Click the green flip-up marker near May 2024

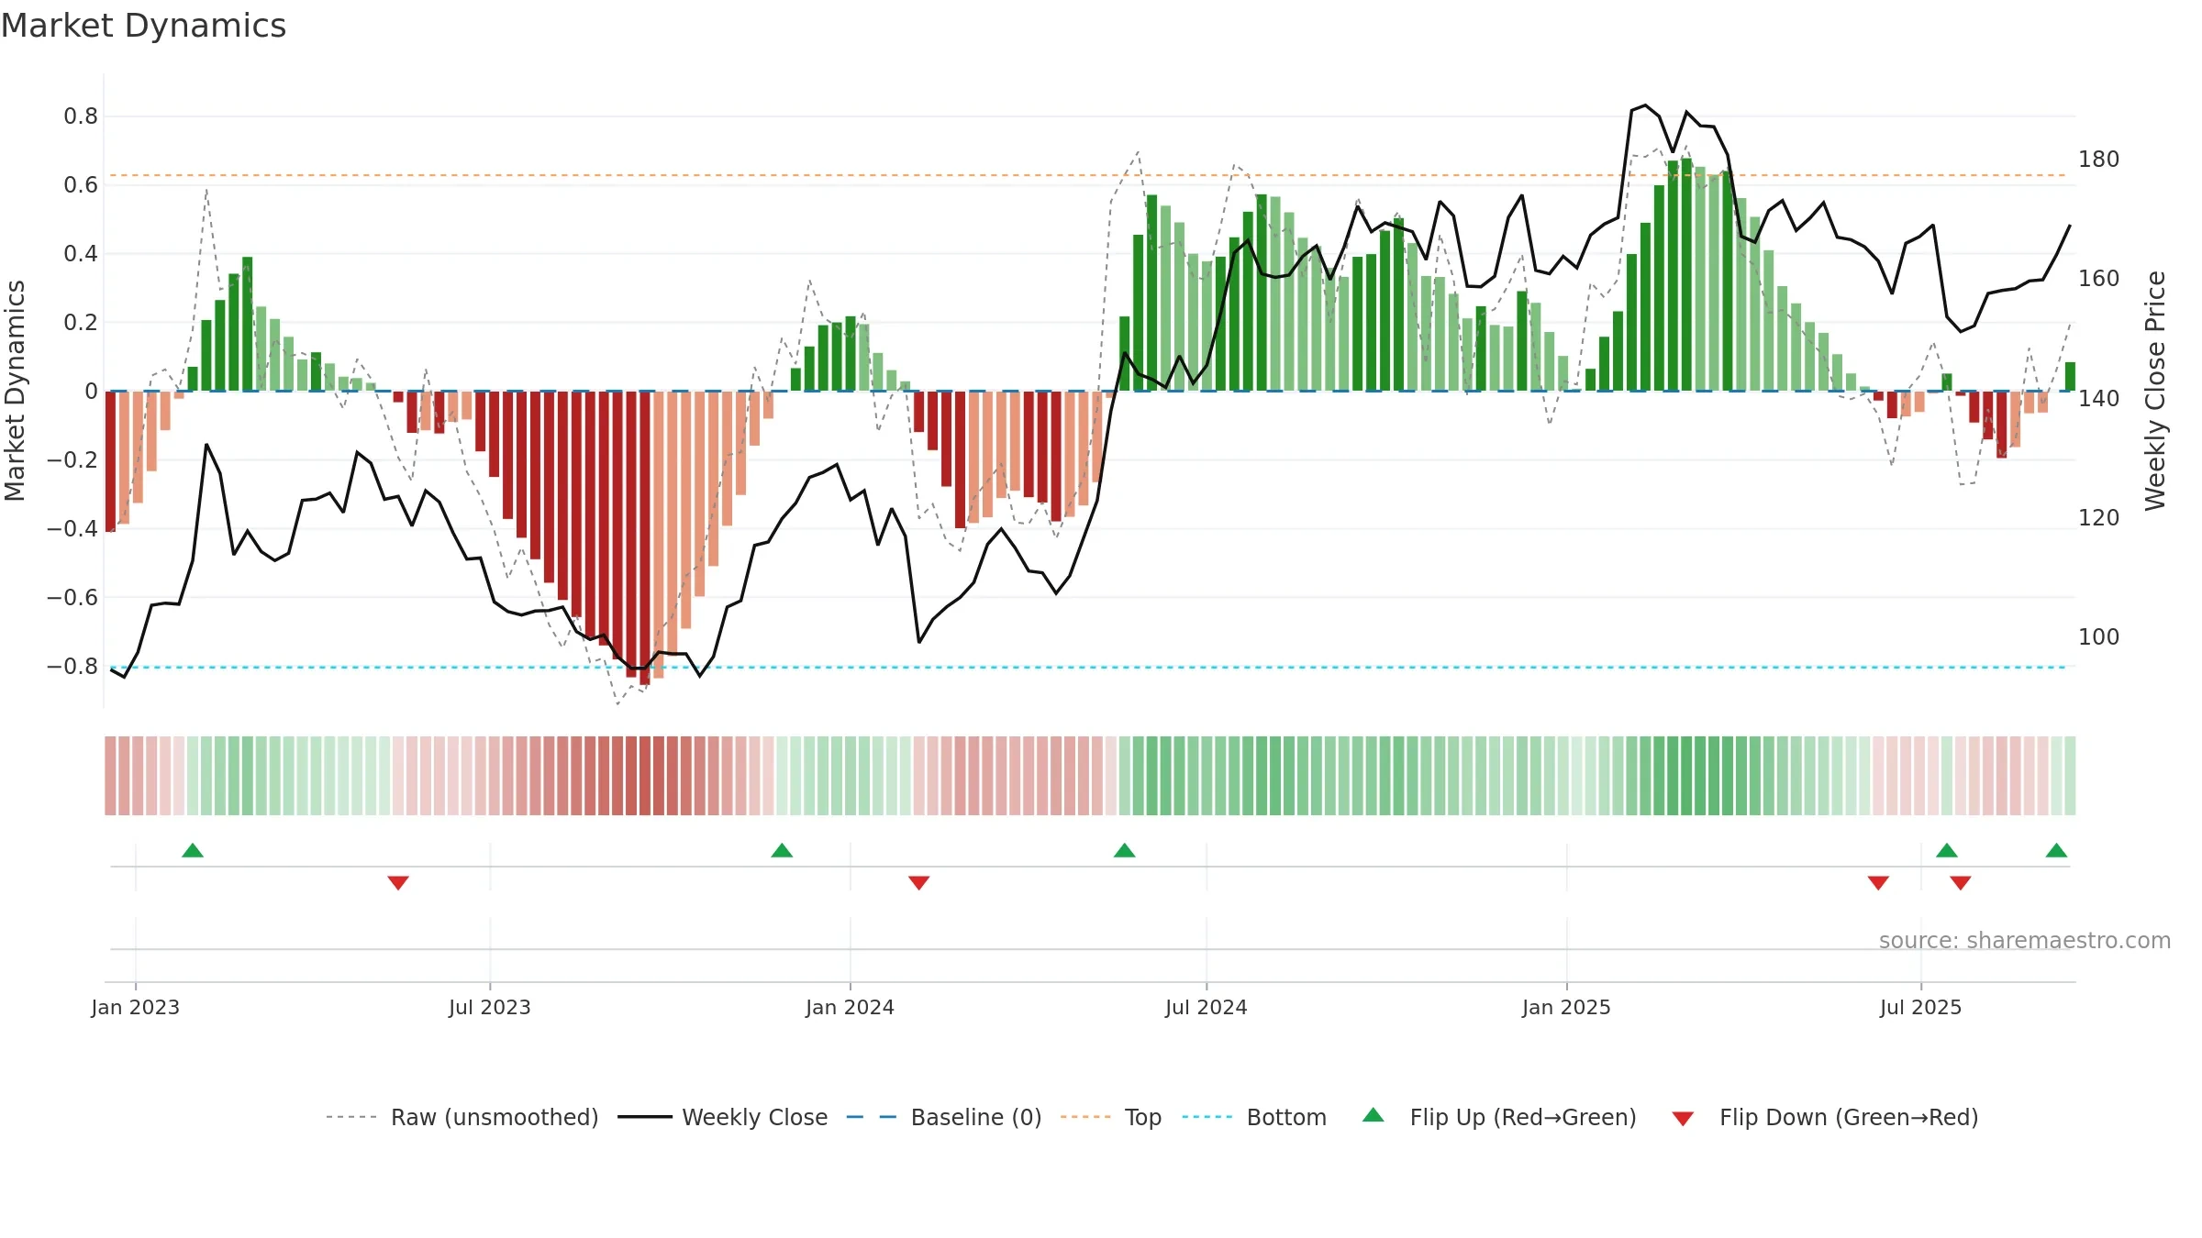[x=1125, y=851]
